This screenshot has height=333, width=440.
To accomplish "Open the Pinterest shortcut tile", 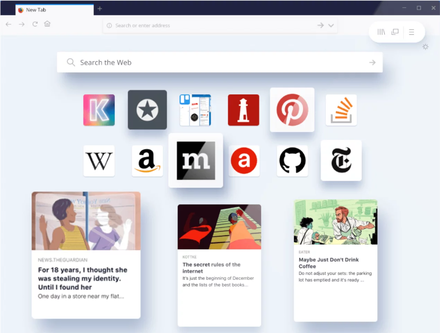I will tap(292, 110).
